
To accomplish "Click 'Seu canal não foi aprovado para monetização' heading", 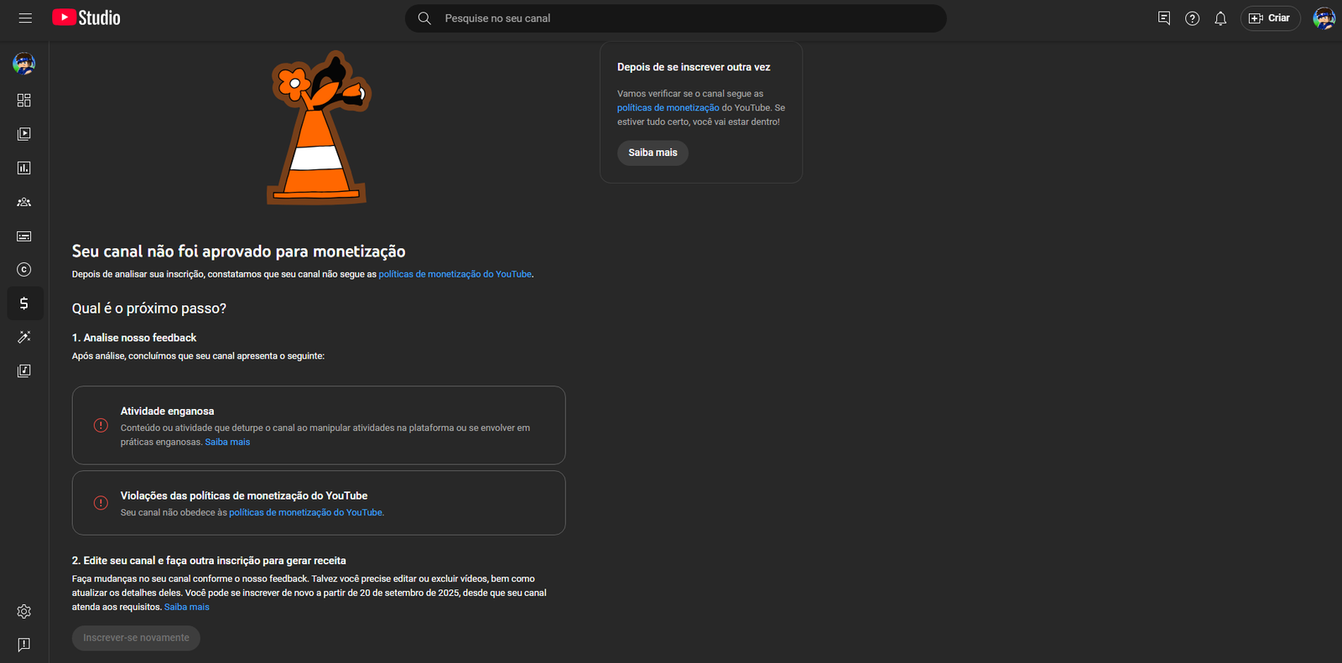I will (x=239, y=251).
